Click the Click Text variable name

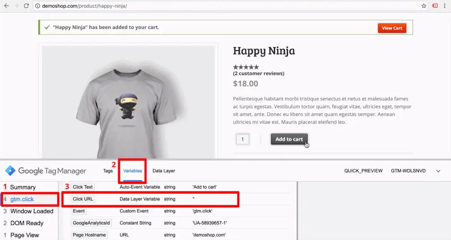click(x=82, y=187)
